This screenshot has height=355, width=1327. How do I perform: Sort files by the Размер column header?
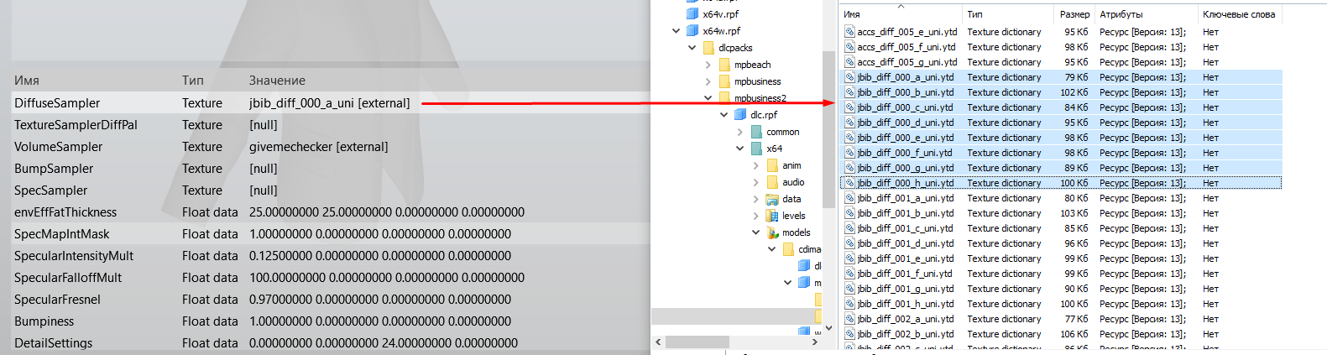tap(1074, 14)
